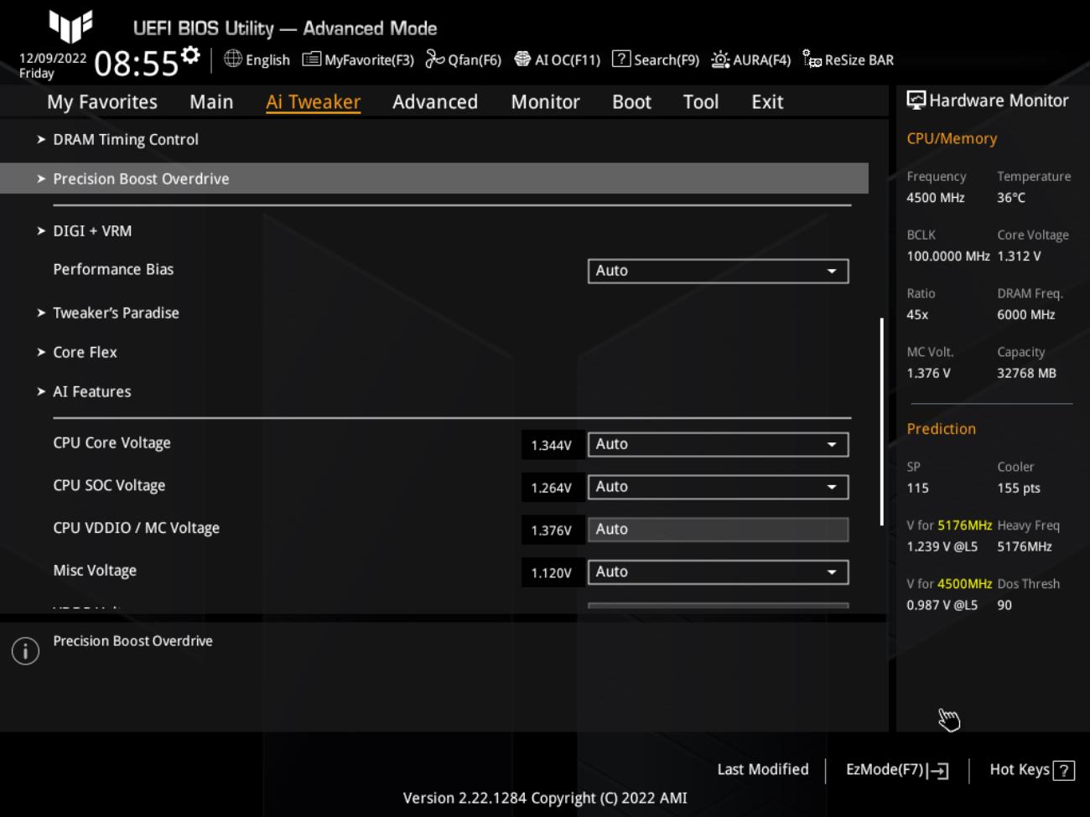1090x817 pixels.
Task: Click the settings list scrollbar
Action: pyautogui.click(x=881, y=421)
